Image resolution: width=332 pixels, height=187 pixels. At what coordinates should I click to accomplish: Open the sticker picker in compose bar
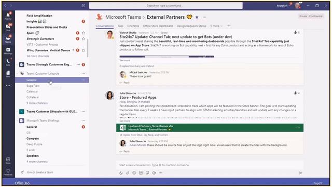point(147,173)
